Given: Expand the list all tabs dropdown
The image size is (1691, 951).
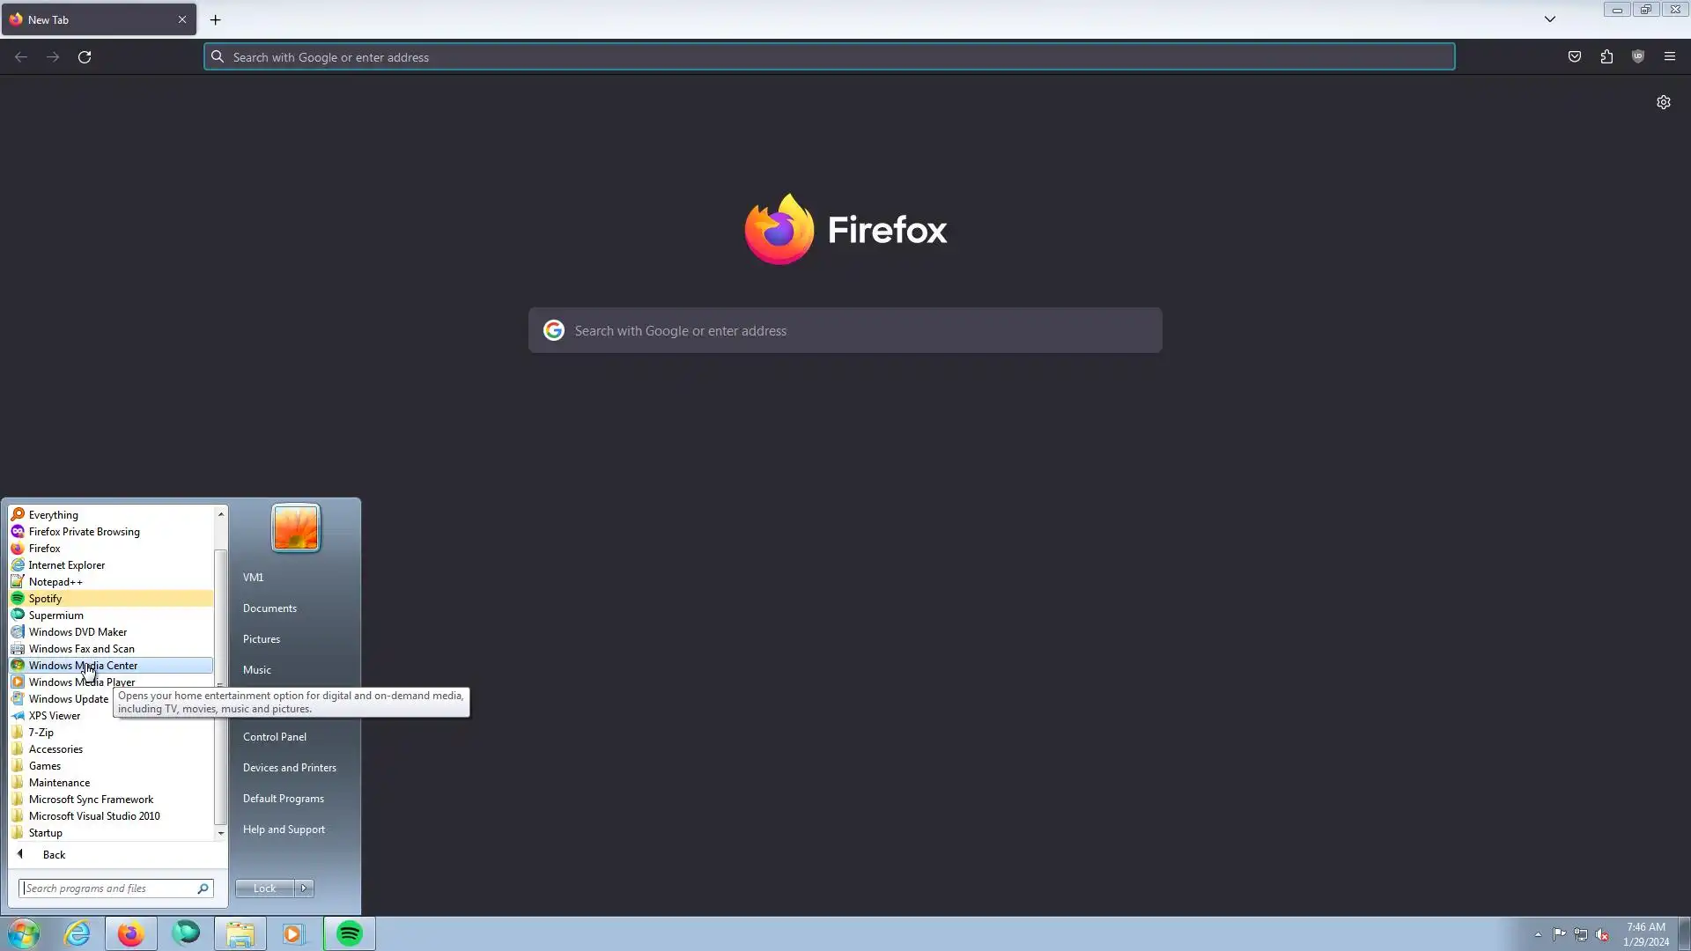Looking at the screenshot, I should point(1550,19).
